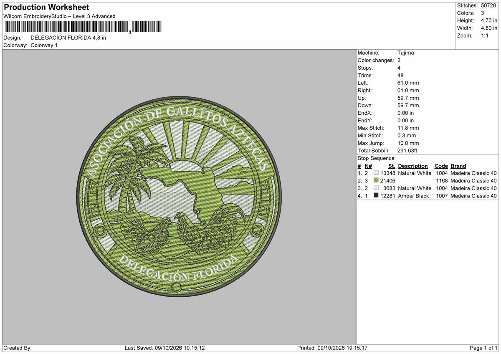Click the Height value 4.70 in
The height and width of the screenshot is (354, 501).
pos(489,20)
